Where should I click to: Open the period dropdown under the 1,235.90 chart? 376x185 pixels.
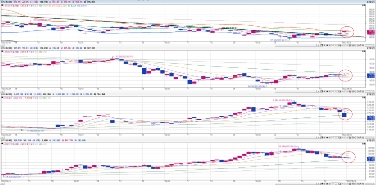(x=335, y=138)
